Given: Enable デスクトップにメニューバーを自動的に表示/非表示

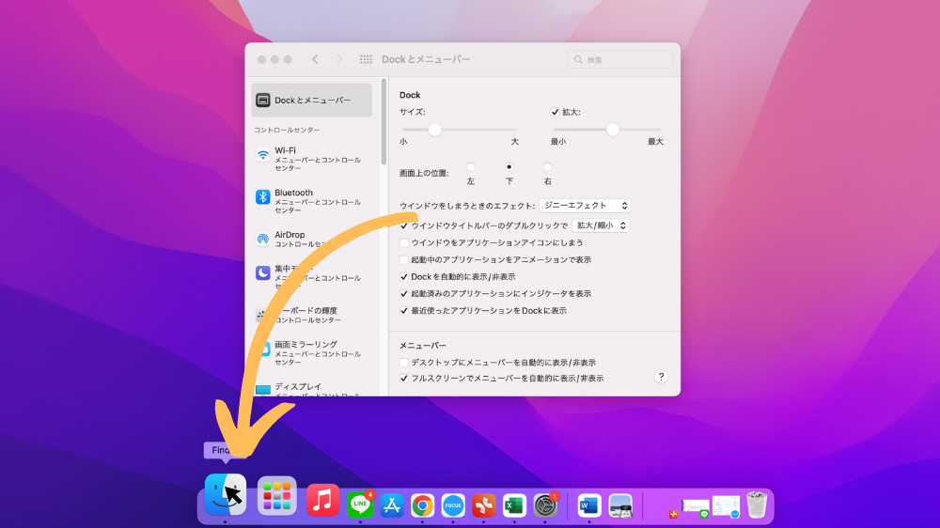Looking at the screenshot, I should (x=404, y=363).
